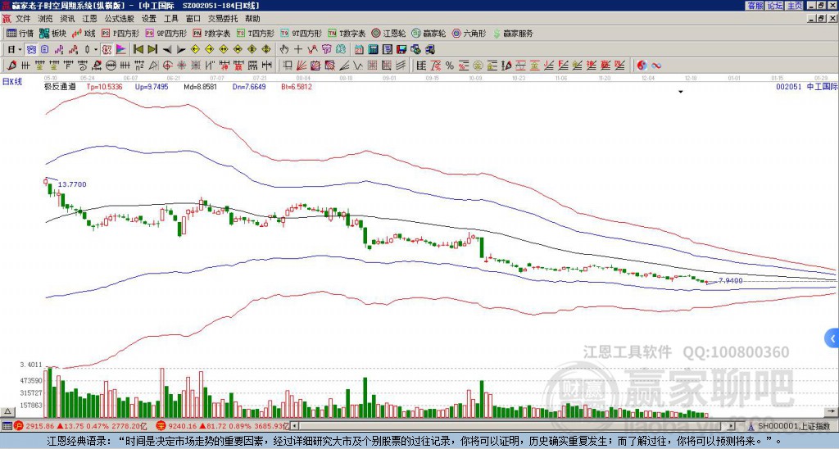
Task: Click the circled 金 golden ratio tool
Action: point(478,66)
